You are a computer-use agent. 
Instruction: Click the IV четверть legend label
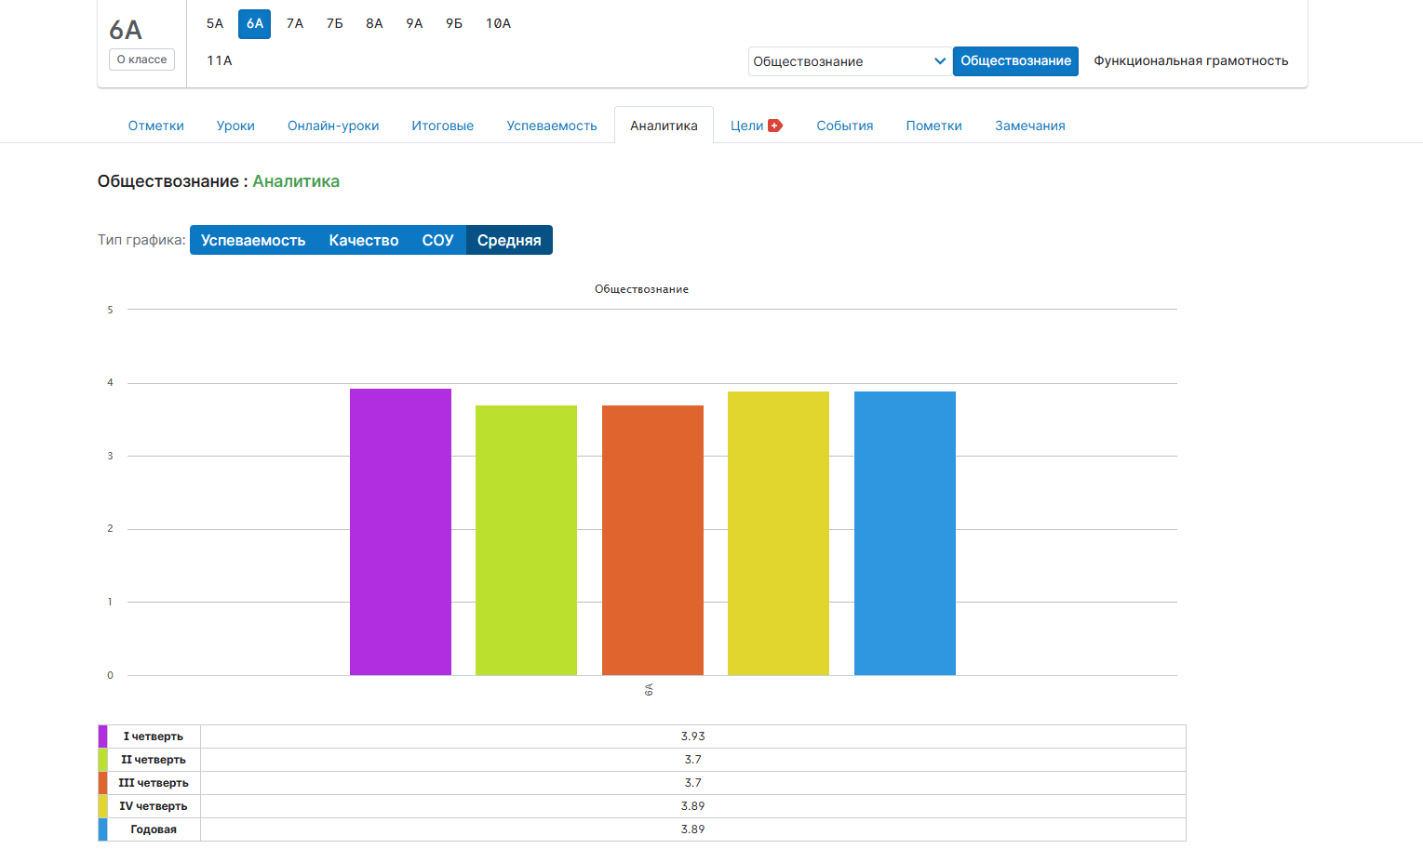[x=154, y=806]
